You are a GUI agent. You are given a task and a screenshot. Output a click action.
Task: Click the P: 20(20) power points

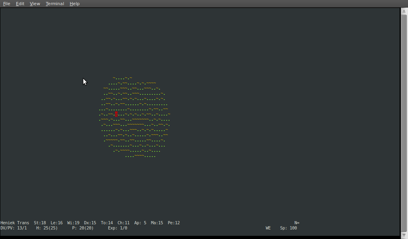82,228
